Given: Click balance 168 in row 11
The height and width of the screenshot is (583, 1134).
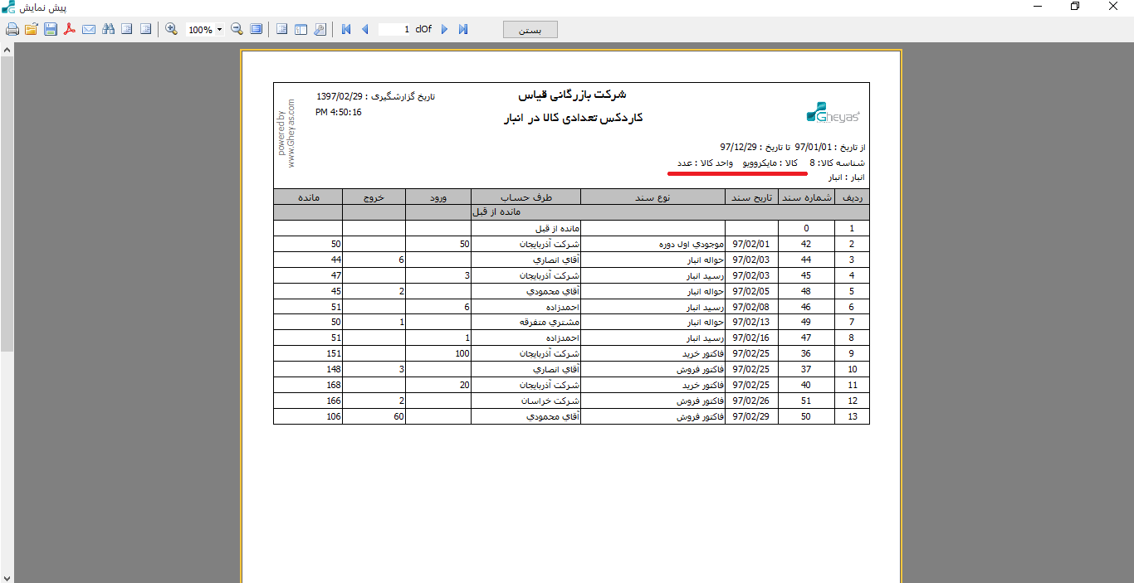Looking at the screenshot, I should point(335,386).
